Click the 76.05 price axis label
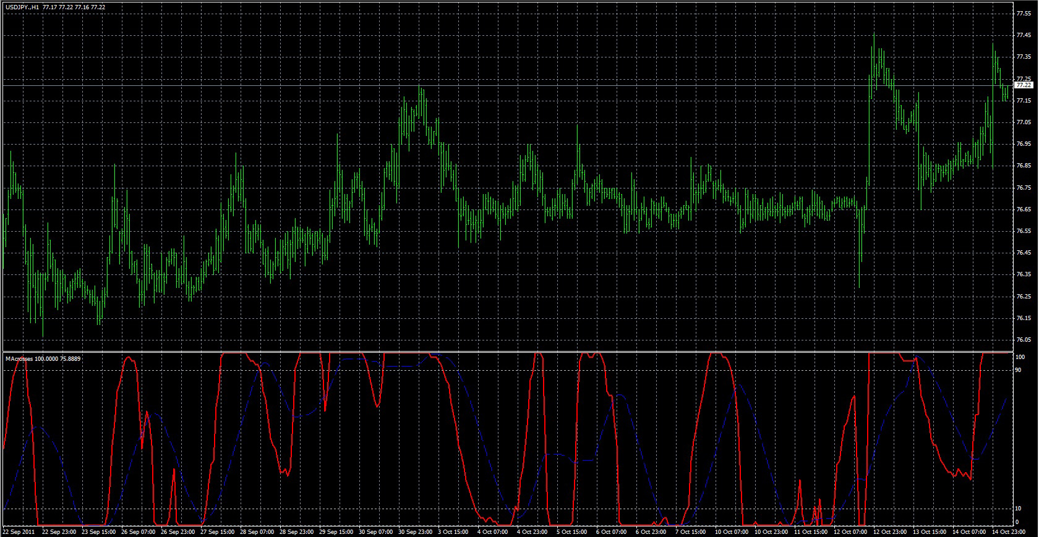The image size is (1039, 537). [x=1024, y=340]
